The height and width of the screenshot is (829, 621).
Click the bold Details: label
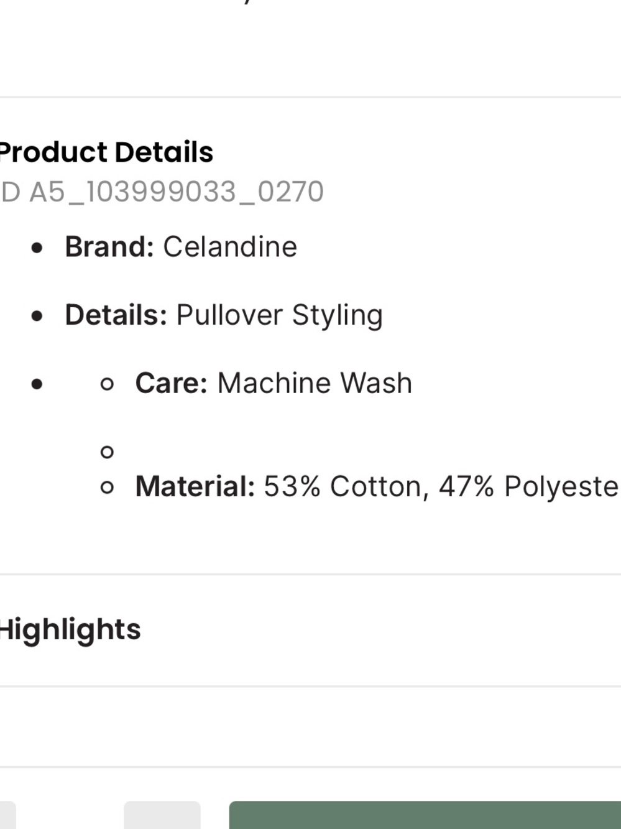pos(116,315)
